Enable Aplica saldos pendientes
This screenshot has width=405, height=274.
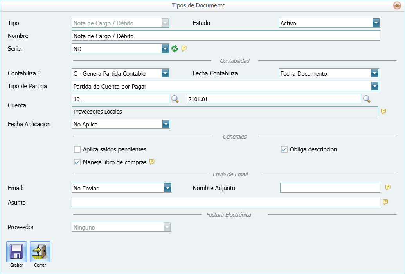click(77, 149)
